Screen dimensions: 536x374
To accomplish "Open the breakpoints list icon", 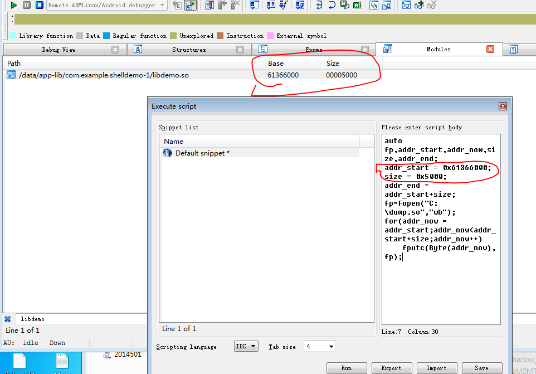I will click(x=208, y=6).
